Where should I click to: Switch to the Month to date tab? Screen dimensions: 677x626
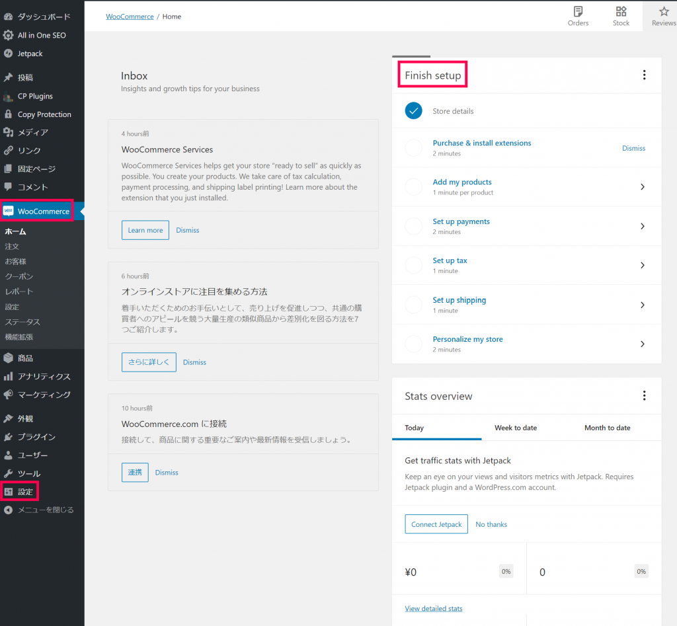coord(607,428)
